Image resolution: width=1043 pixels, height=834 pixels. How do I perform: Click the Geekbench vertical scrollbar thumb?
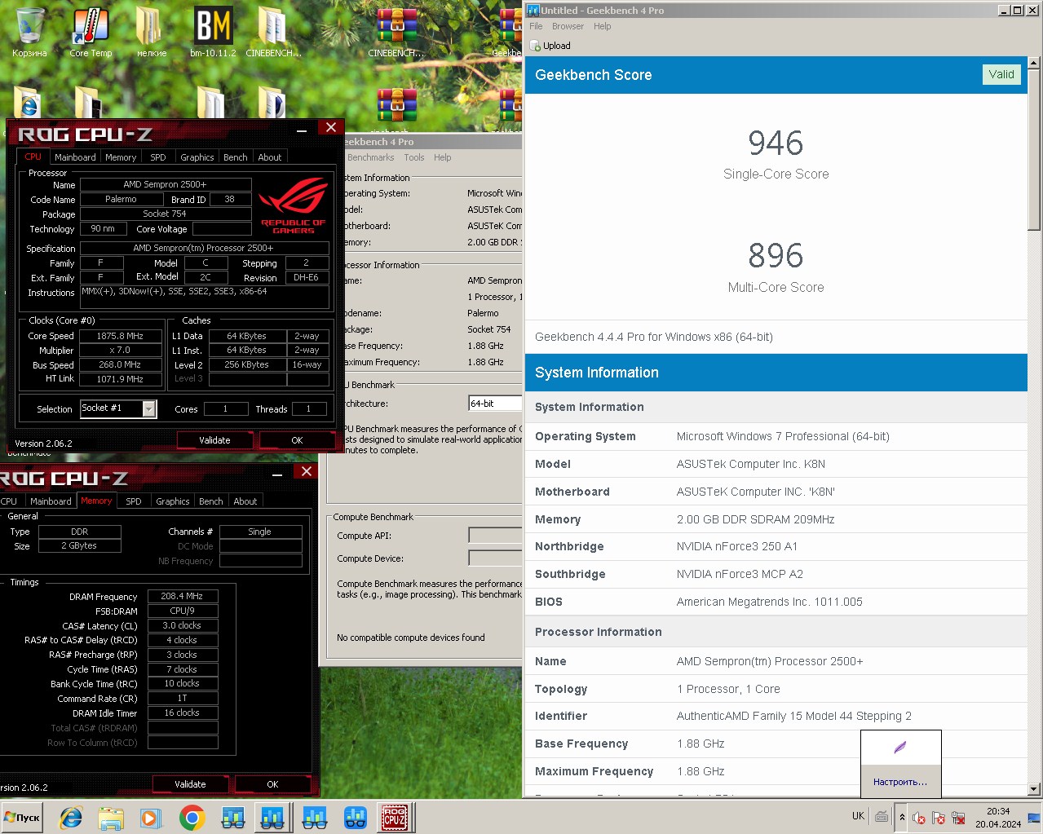point(1034,149)
